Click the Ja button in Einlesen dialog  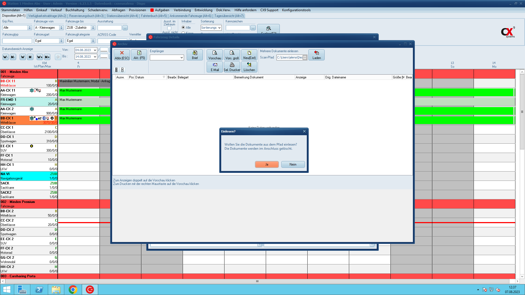tap(267, 164)
